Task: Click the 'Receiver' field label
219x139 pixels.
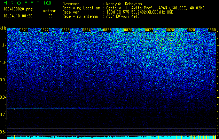Action: click(x=71, y=12)
